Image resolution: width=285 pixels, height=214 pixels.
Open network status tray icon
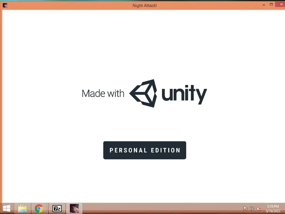click(x=252, y=208)
